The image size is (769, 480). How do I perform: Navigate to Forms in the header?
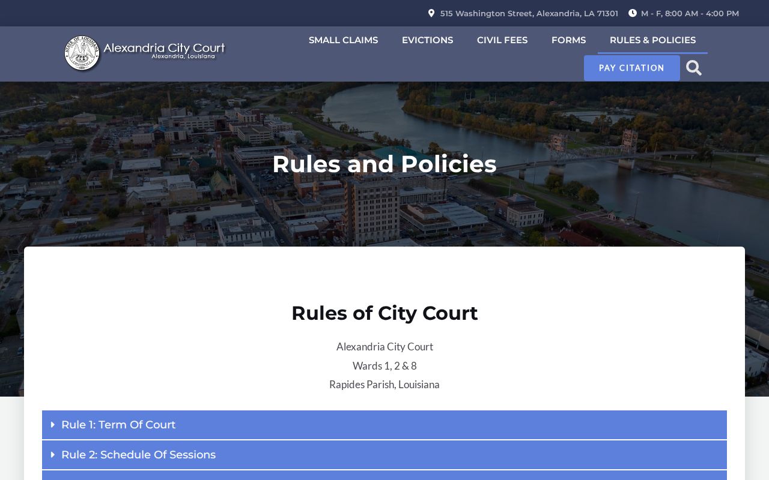coord(568,40)
